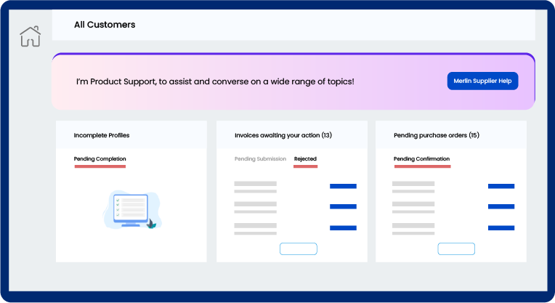The width and height of the screenshot is (555, 303).
Task: Click the third blue button in the invoices card
Action: pos(343,228)
